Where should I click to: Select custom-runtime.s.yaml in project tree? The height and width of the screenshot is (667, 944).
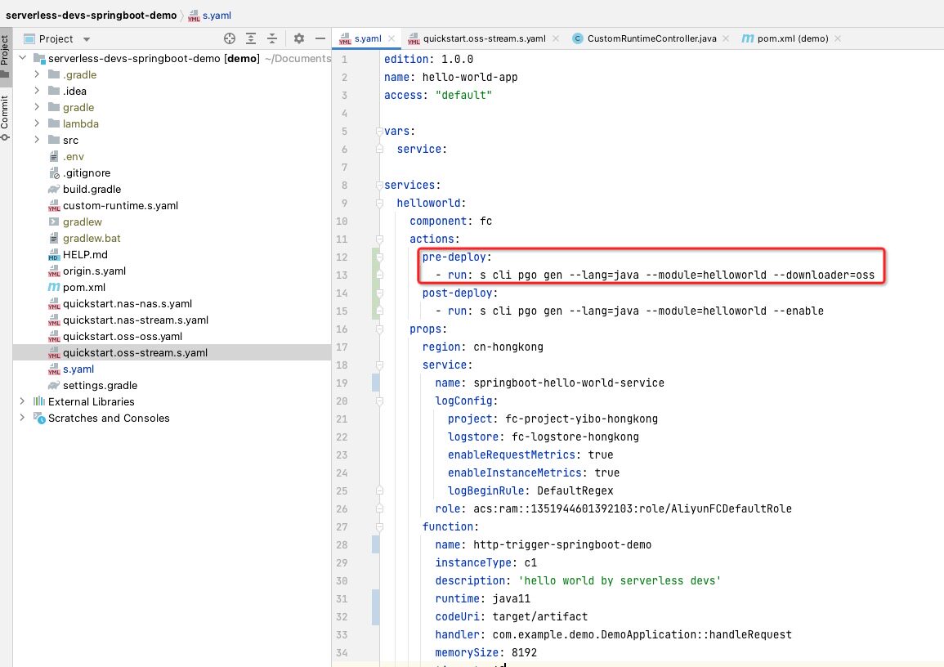(x=120, y=205)
